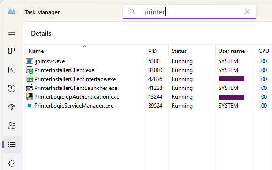Open the Users page icon
The height and width of the screenshot is (170, 272).
click(x=12, y=126)
